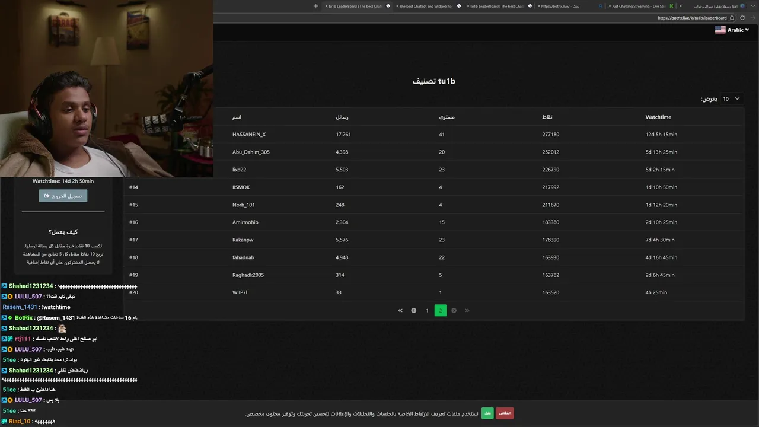This screenshot has height=427, width=759.
Task: Decline cookies with the red button
Action: [505, 413]
